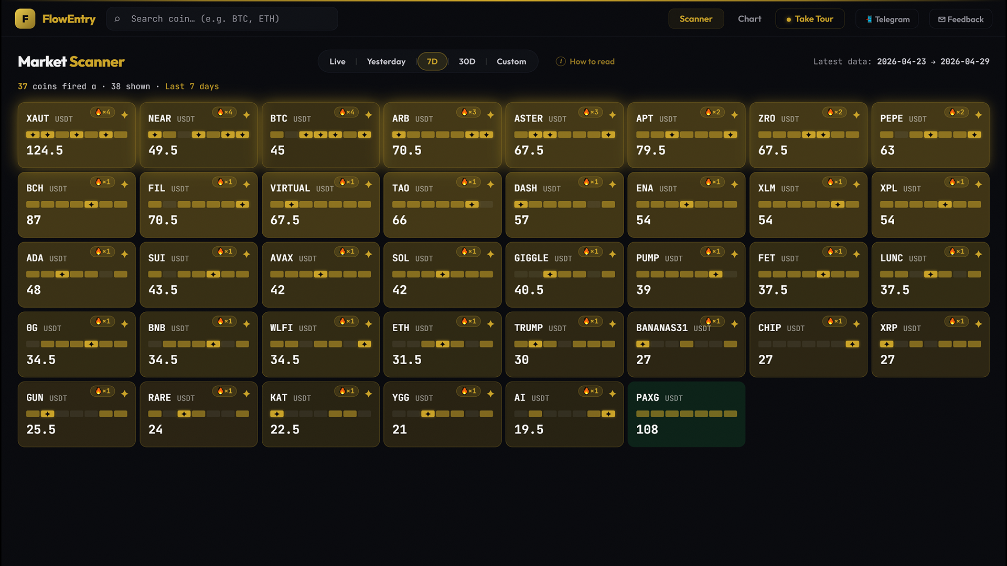Click the fire x1 badge on TRUMP card
The image size is (1007, 566).
tap(591, 321)
